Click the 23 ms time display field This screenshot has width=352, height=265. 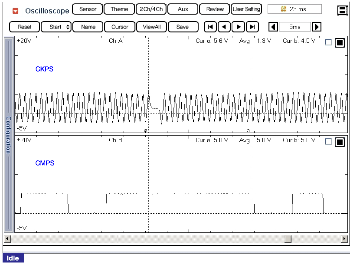click(x=294, y=9)
